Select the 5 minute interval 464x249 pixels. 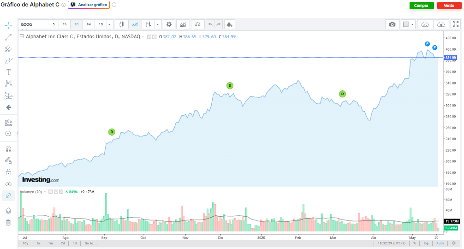[54, 24]
